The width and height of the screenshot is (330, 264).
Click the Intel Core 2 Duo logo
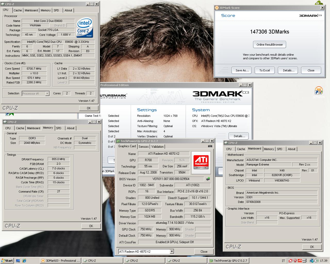pyautogui.click(x=85, y=28)
